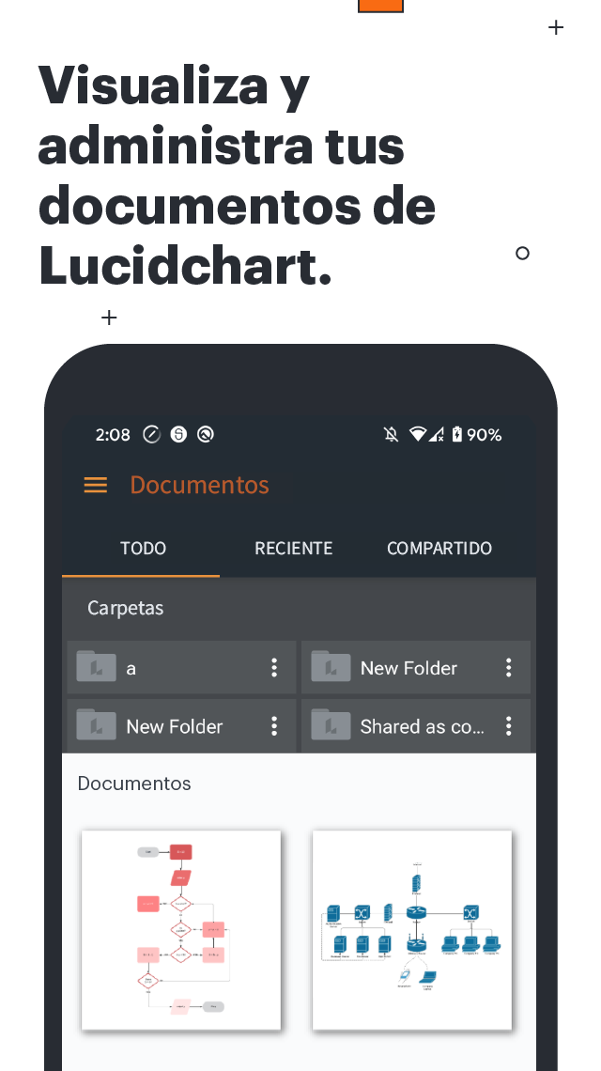Screen dimensions: 601x1071
Task: Tap the 2:08 clock in status bar
Action: click(113, 434)
